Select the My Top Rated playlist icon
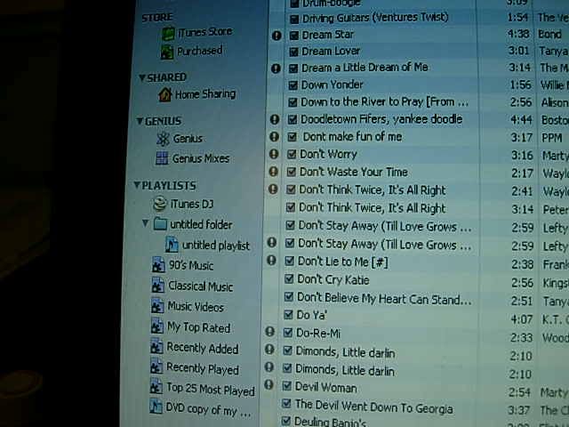569x427 pixels. 157,326
